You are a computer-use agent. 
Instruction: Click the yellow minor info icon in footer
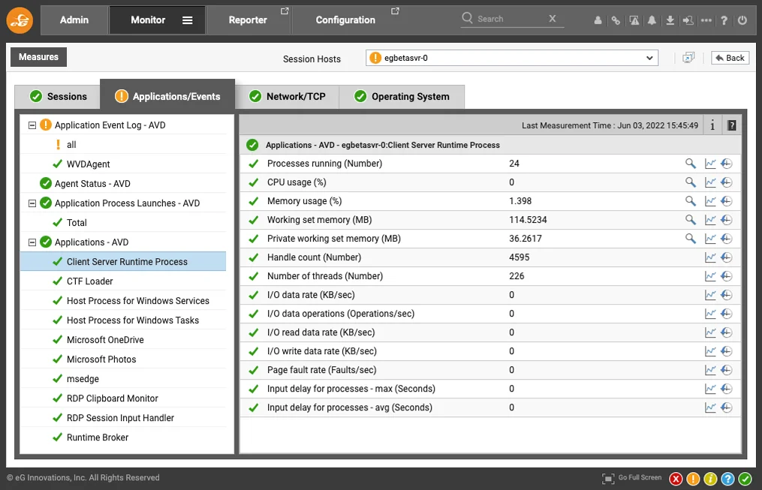[x=710, y=479]
